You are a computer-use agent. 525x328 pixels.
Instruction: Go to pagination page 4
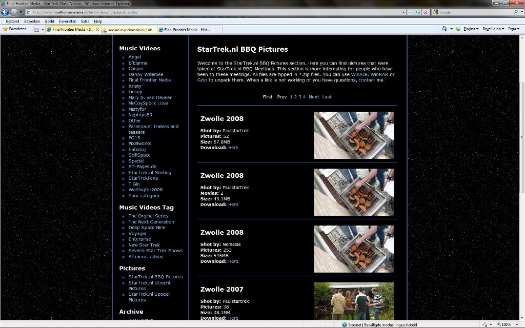(304, 97)
